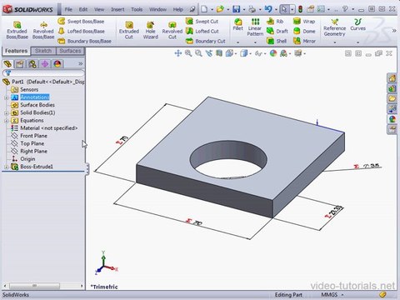Choose Boundary Boss/Base feature

pos(84,41)
